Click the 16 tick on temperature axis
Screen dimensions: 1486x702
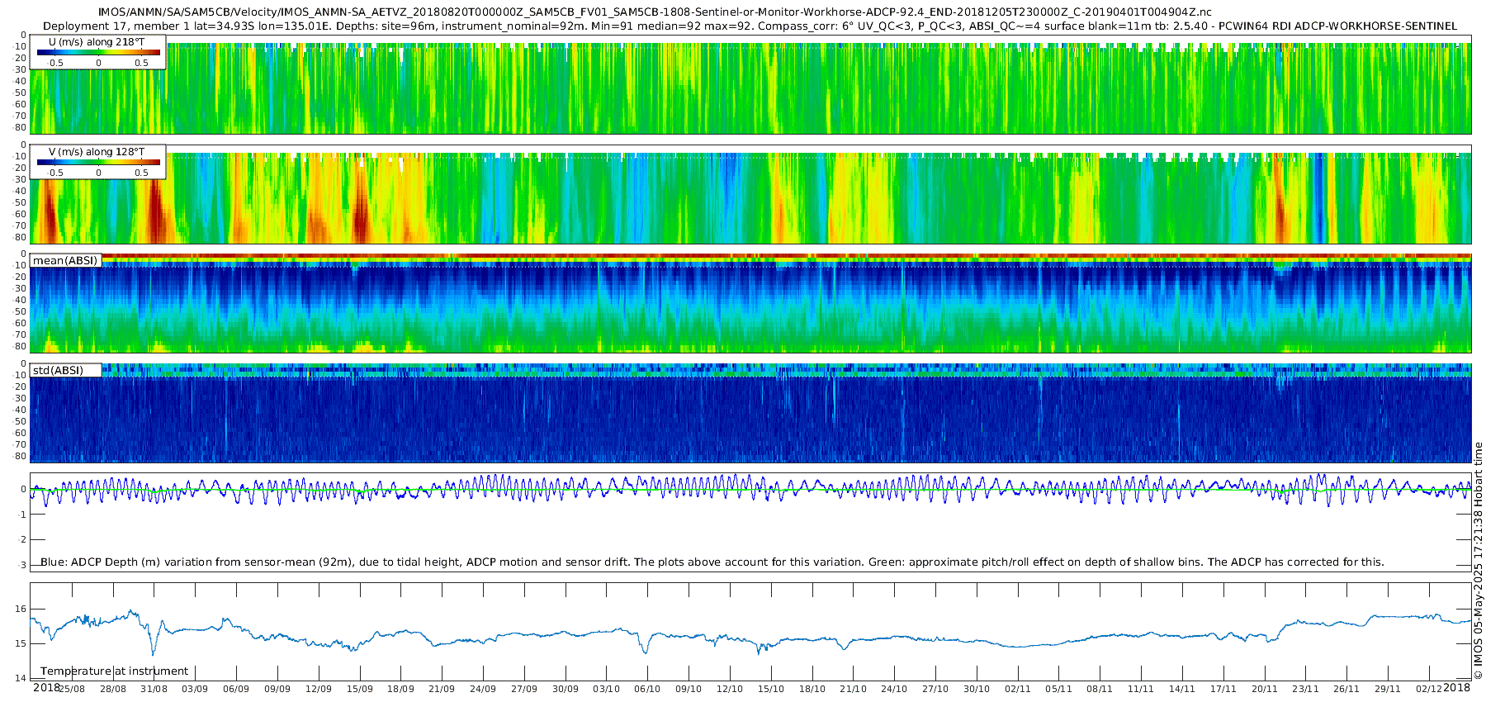[21, 609]
